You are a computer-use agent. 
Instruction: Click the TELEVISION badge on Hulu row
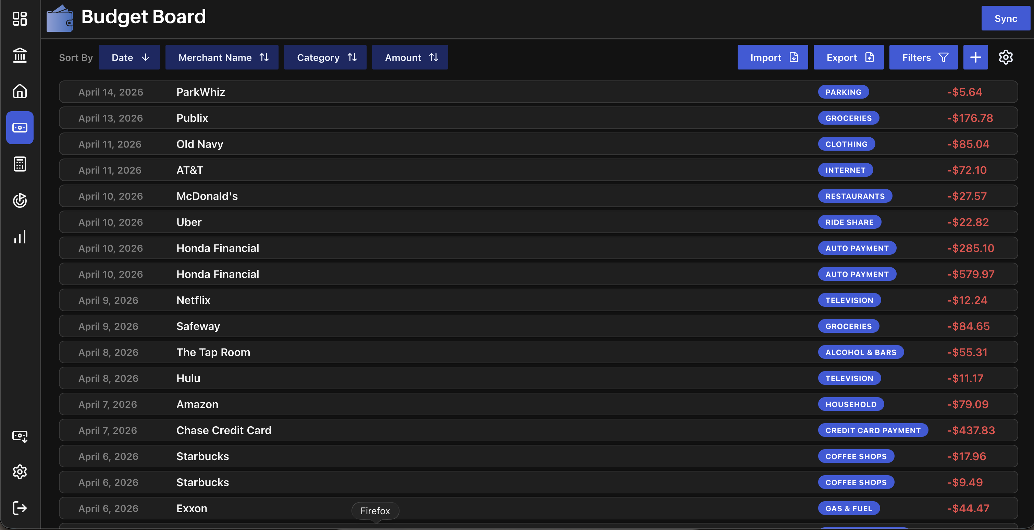[x=849, y=378]
